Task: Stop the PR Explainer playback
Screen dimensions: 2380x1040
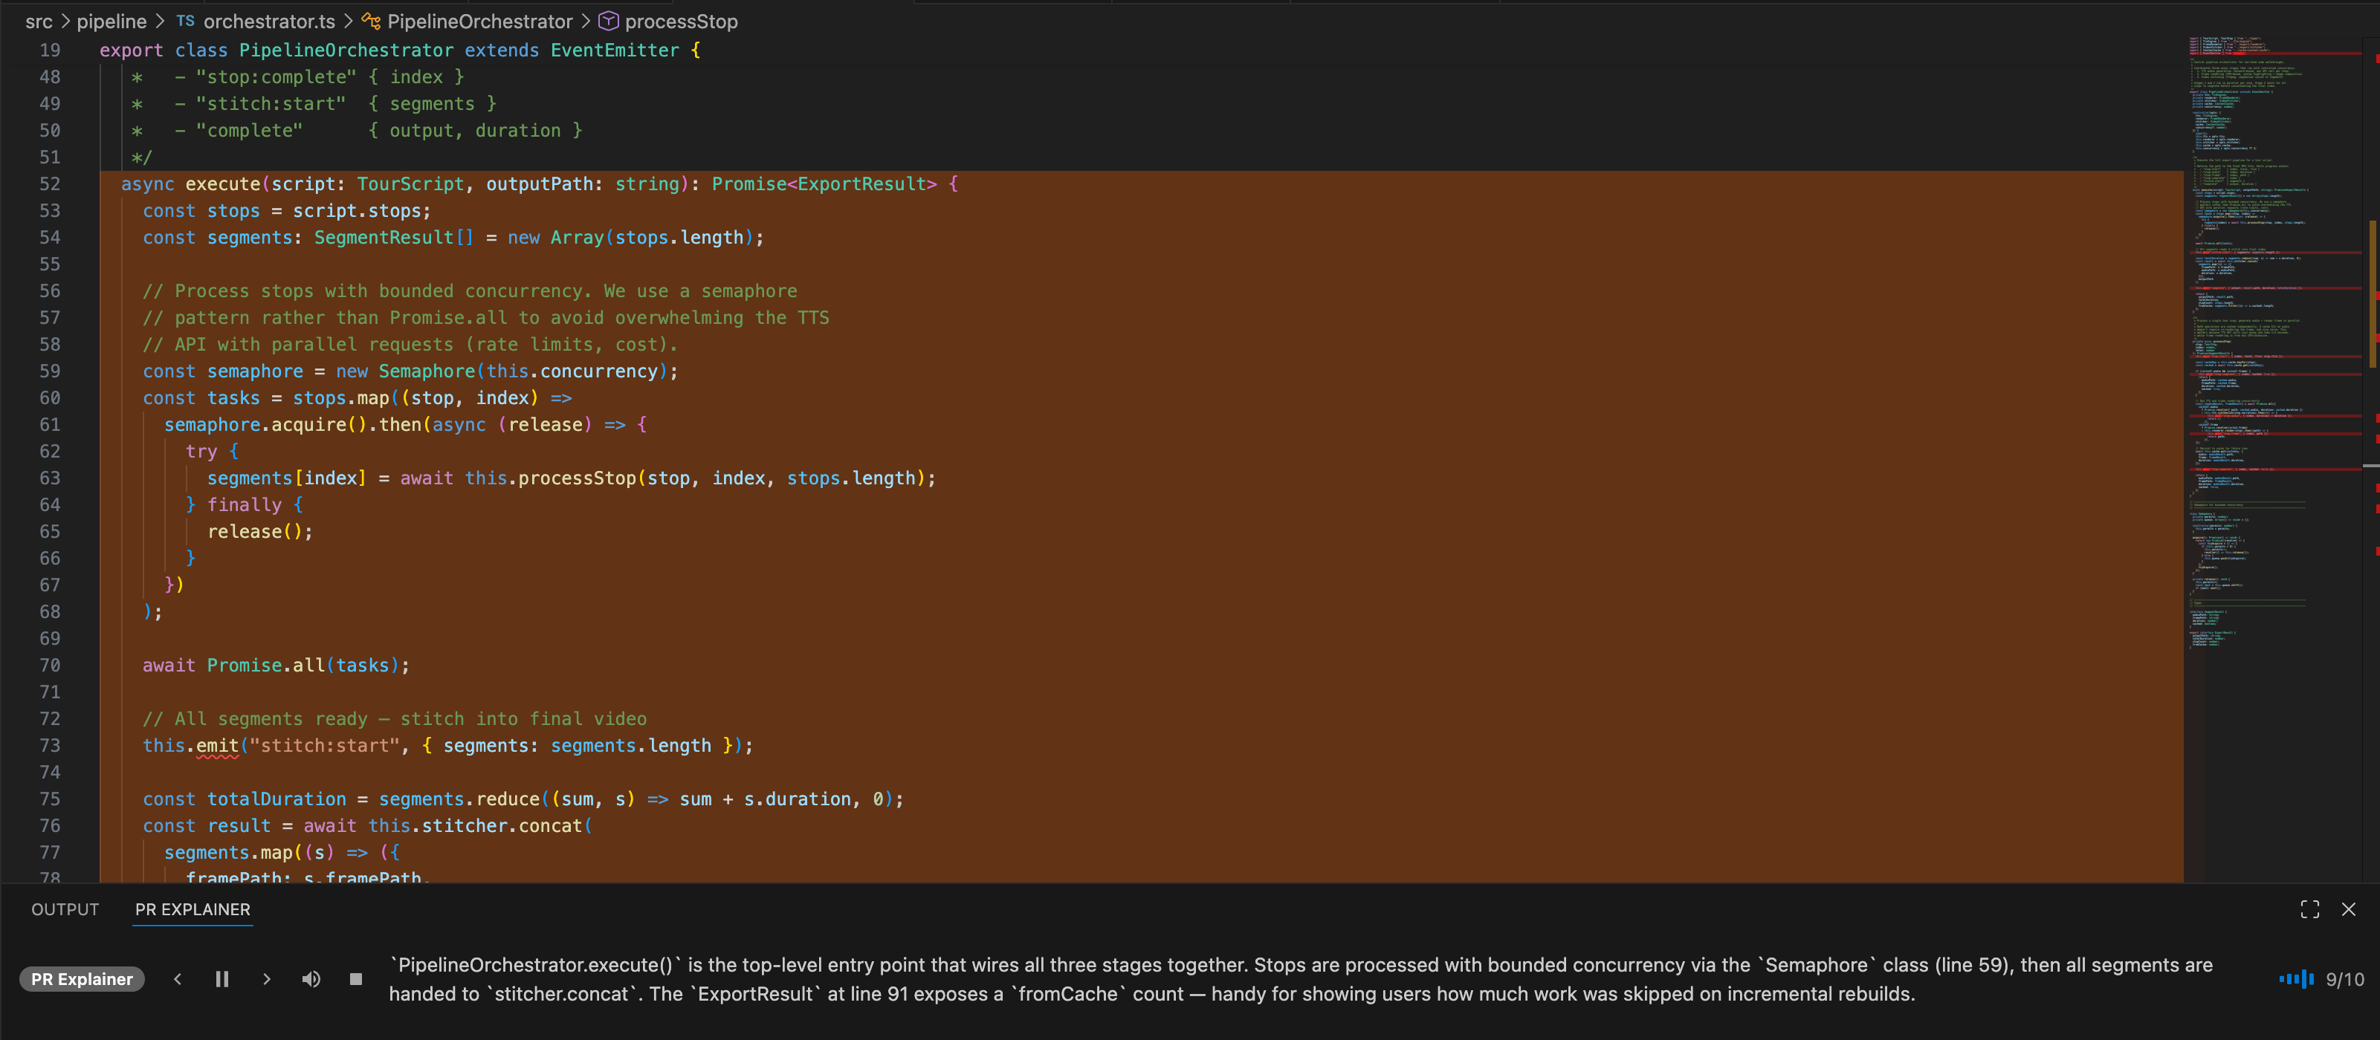Action: [x=356, y=979]
